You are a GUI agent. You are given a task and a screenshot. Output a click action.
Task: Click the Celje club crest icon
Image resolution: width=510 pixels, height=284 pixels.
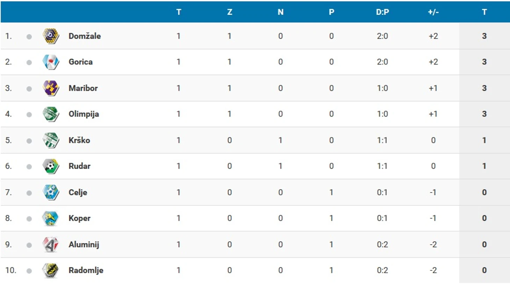tap(51, 192)
